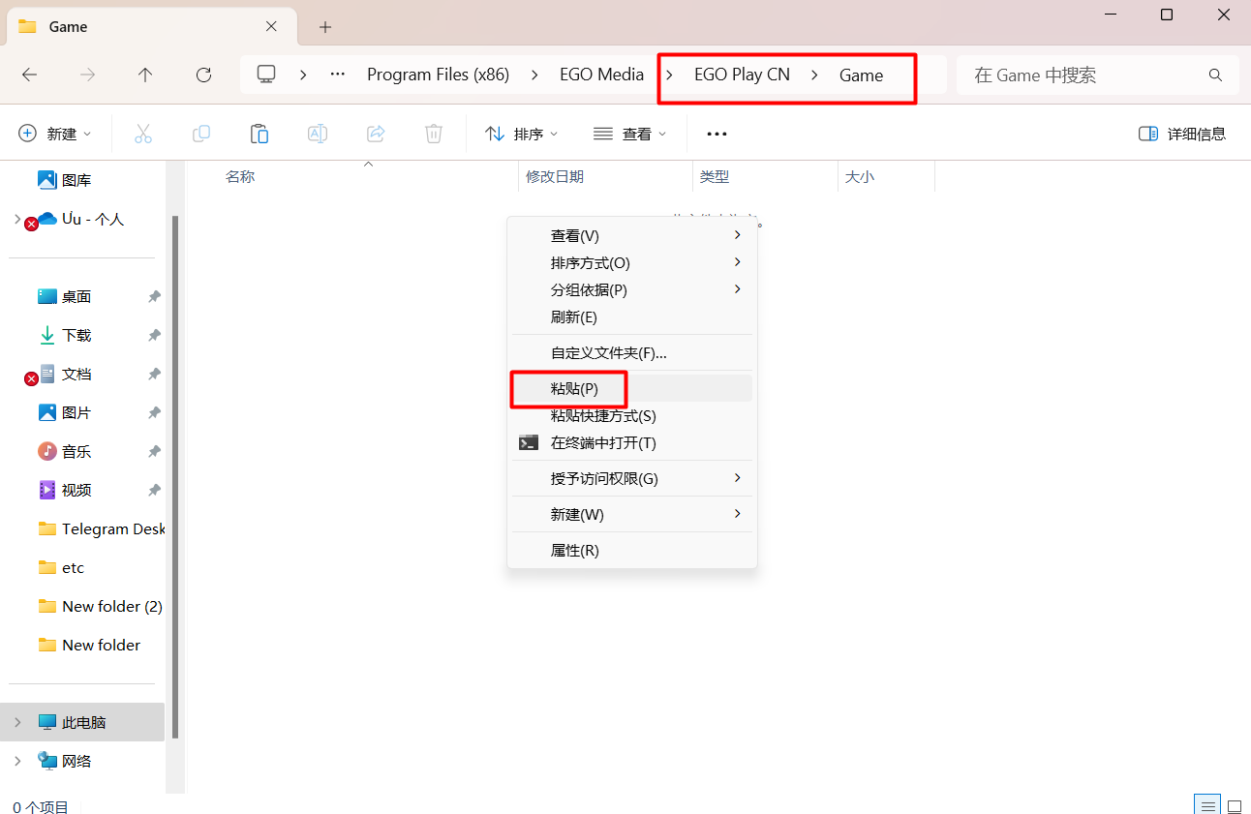This screenshot has width=1251, height=814.
Task: Expand the 此电脑 tree node
Action: (x=17, y=722)
